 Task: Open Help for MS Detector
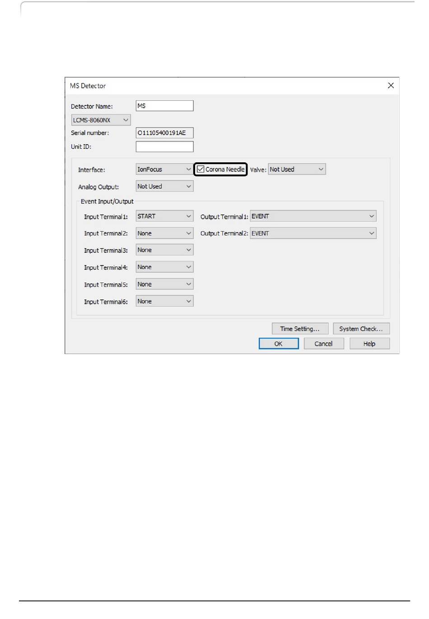(x=369, y=344)
